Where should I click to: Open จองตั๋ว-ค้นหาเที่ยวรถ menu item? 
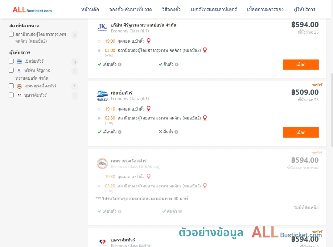[x=130, y=9]
